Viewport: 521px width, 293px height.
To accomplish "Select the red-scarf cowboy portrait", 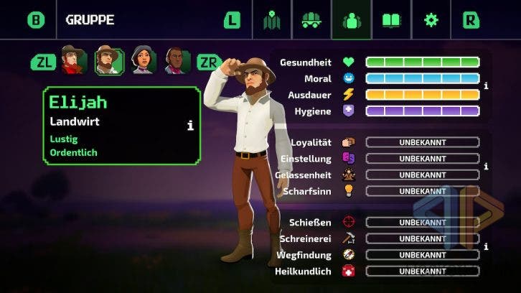I will pos(74,60).
